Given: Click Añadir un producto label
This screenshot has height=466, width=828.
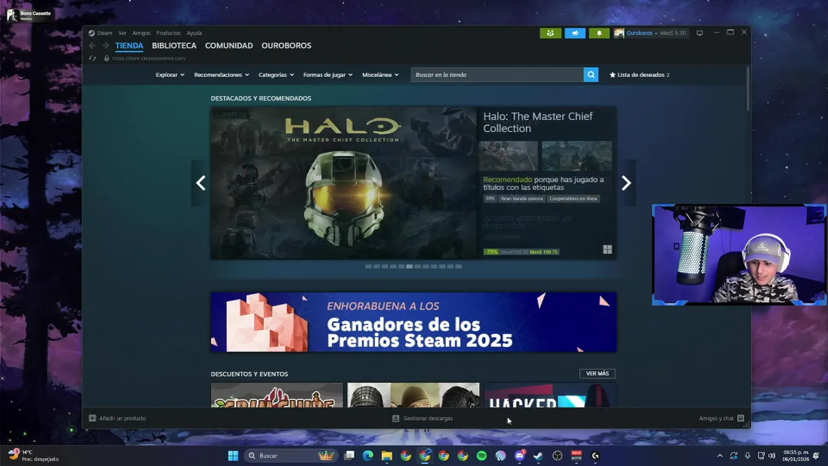Looking at the screenshot, I should pos(122,418).
